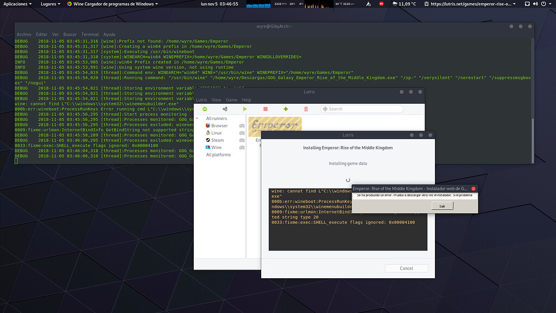Click the green Play button in Lutris toolbar
556x313 pixels.
click(x=245, y=109)
